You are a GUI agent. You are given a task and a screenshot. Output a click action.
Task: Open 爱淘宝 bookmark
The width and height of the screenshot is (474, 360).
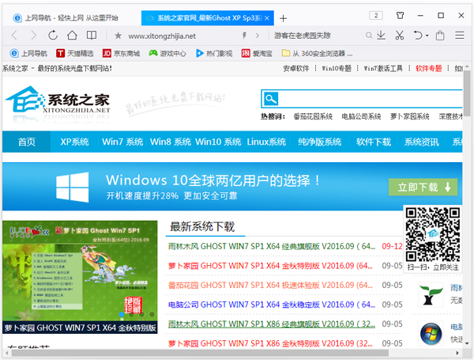[x=257, y=54]
